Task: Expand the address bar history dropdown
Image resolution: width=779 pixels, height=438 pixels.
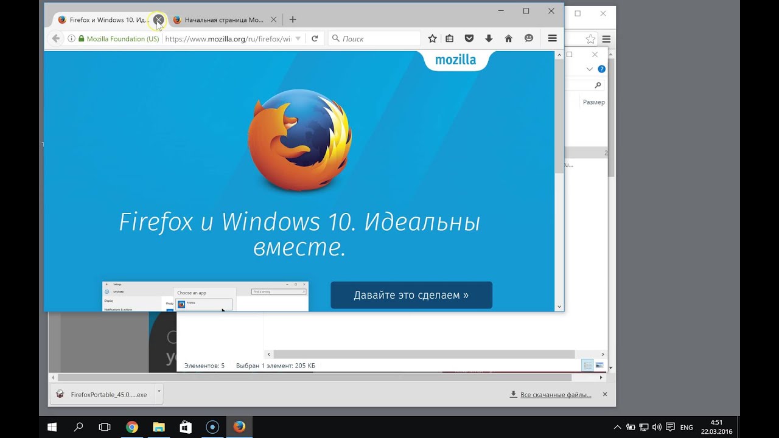Action: 298,38
